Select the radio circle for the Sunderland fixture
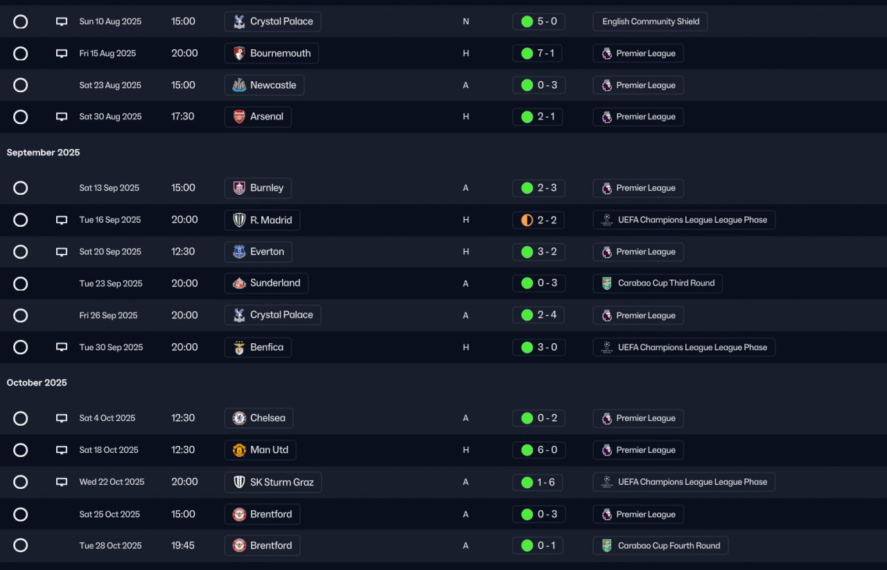 coord(21,284)
